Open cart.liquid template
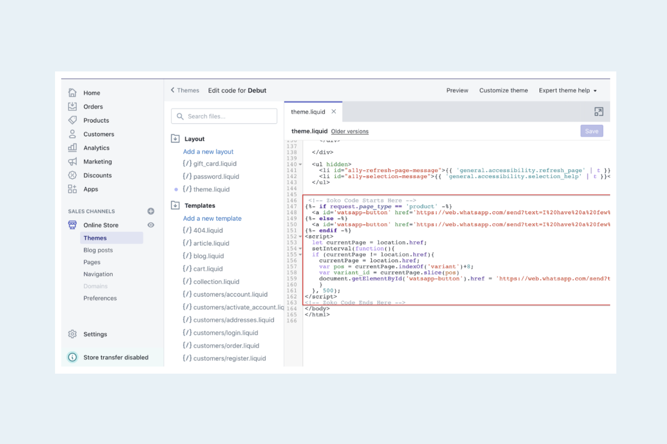This screenshot has width=667, height=444. tap(208, 269)
